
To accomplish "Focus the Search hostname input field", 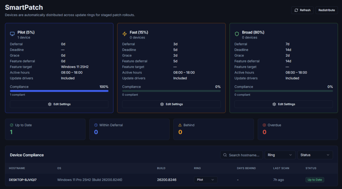I will tap(244, 155).
